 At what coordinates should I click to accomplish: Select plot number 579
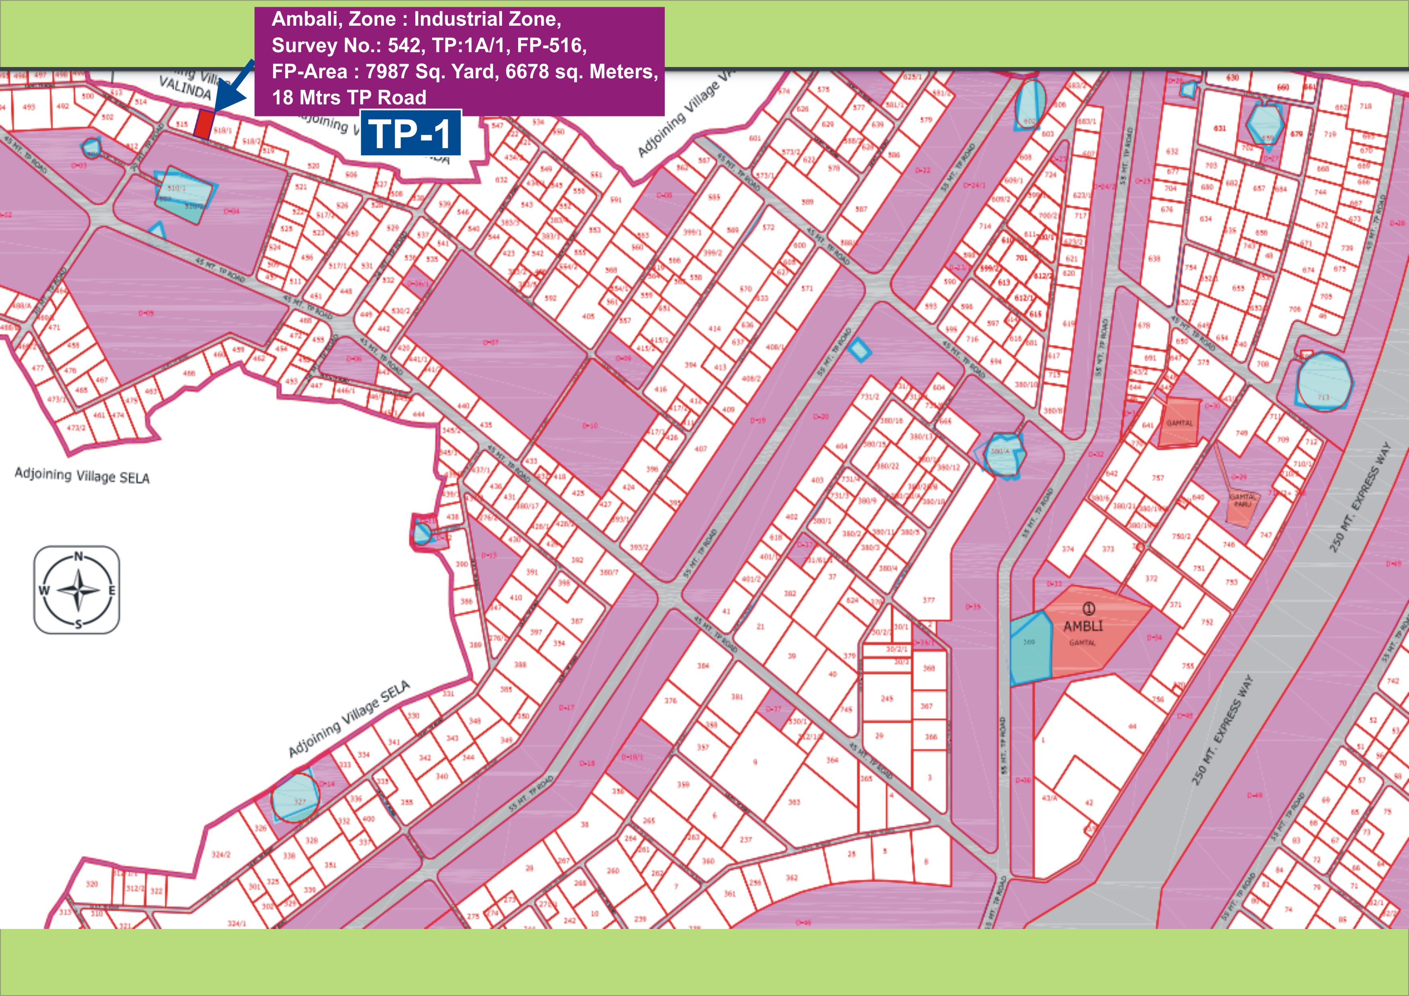point(925,120)
